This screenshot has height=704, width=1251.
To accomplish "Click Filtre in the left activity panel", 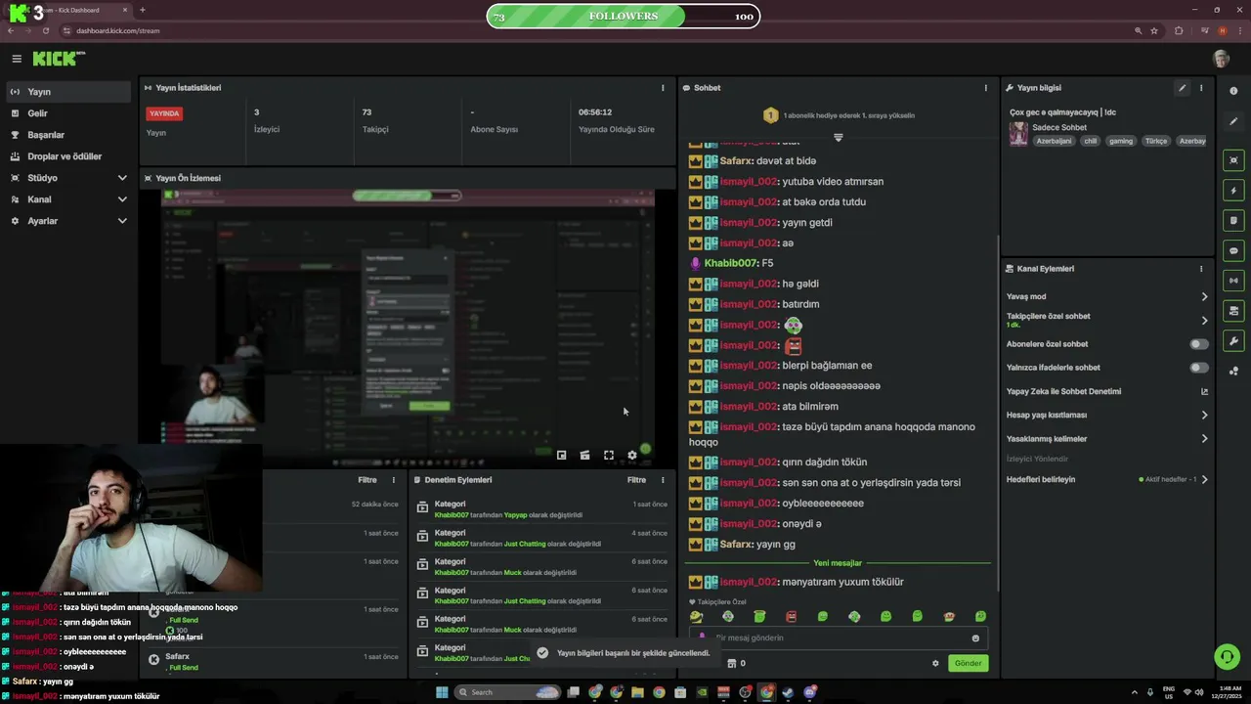I will coord(367,480).
